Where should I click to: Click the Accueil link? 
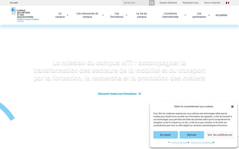pyautogui.click(x=14, y=3)
